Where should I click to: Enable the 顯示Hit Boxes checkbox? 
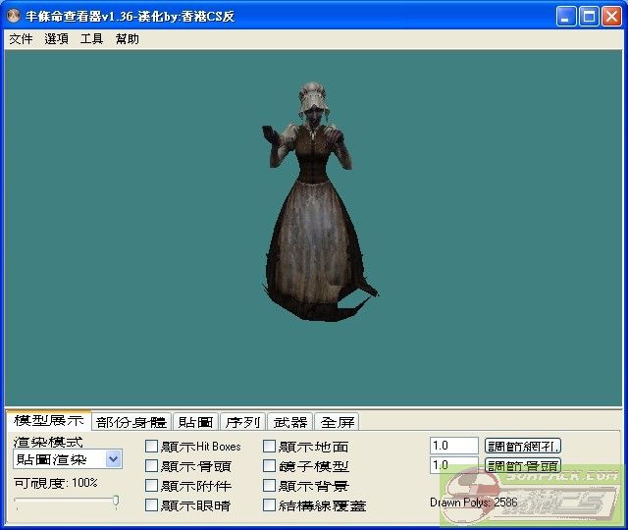click(x=151, y=447)
